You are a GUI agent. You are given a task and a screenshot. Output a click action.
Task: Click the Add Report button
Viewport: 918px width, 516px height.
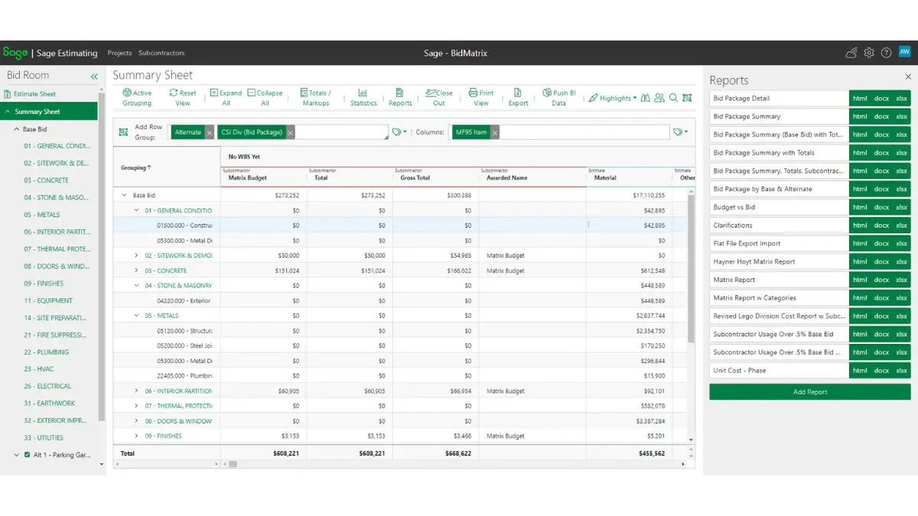coord(810,392)
